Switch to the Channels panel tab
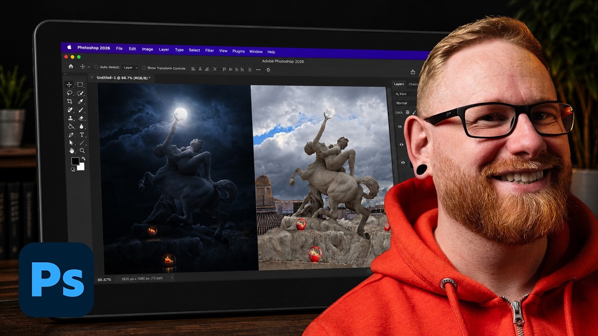The width and height of the screenshot is (598, 336). [x=414, y=84]
